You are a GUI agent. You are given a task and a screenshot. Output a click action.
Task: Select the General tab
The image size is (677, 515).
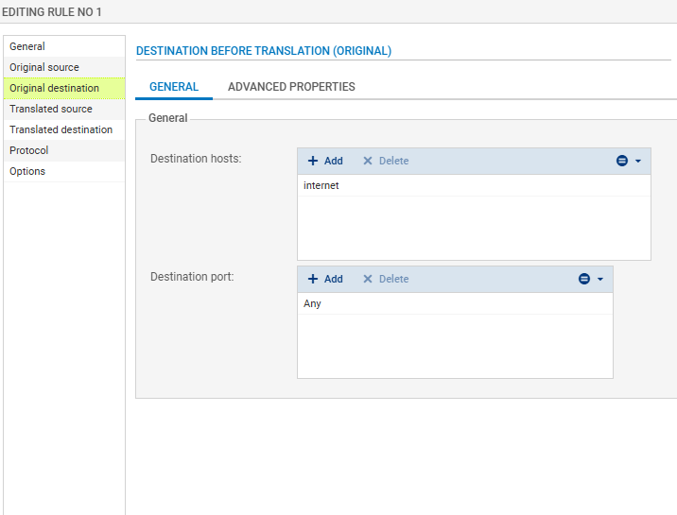[x=174, y=87]
